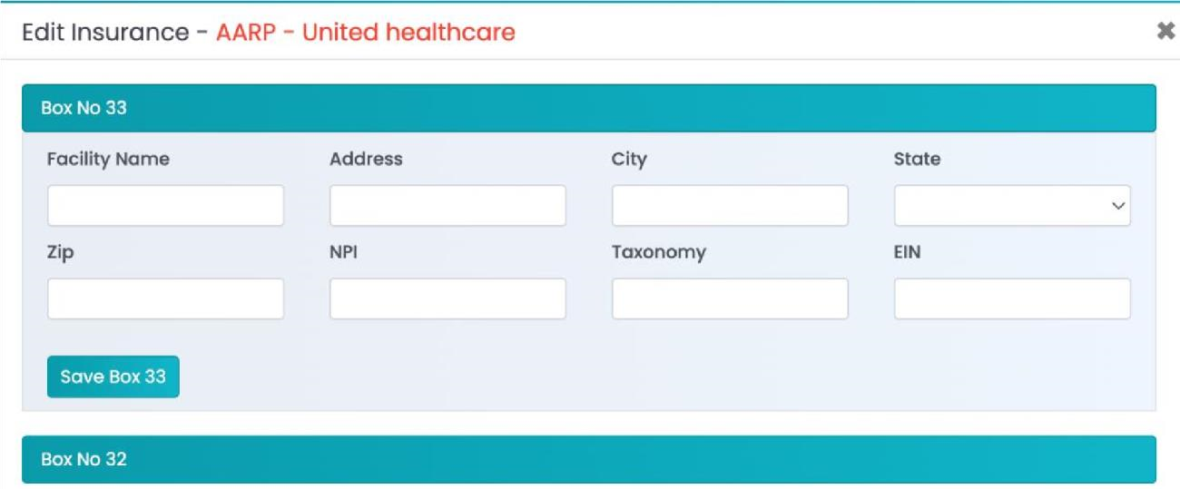Focus the Facility Name input field

tap(165, 206)
